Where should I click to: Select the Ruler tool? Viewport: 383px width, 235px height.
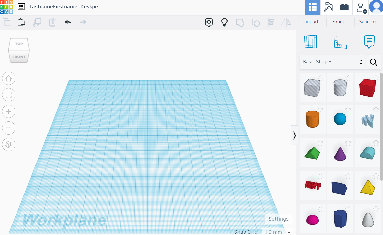pyautogui.click(x=340, y=42)
